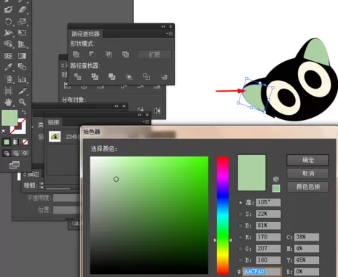Cycle the 描边 stroke panel view arrows
This screenshot has width=338, height=277.
click(25, 174)
